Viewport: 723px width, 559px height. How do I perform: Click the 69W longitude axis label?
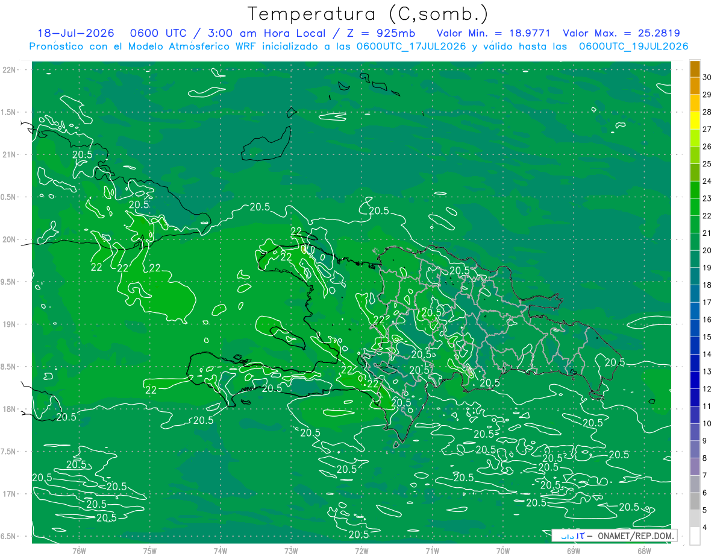pos(573,551)
